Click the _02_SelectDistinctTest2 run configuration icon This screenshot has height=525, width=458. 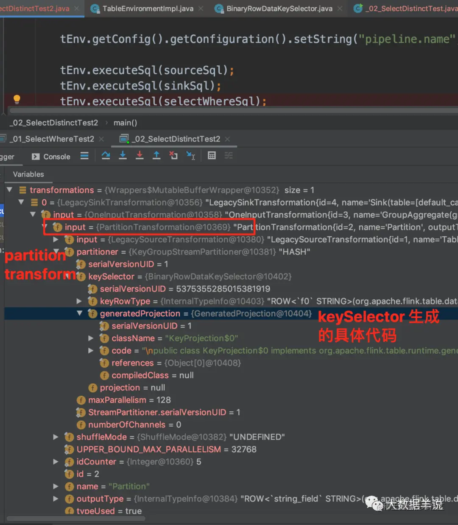tap(124, 139)
